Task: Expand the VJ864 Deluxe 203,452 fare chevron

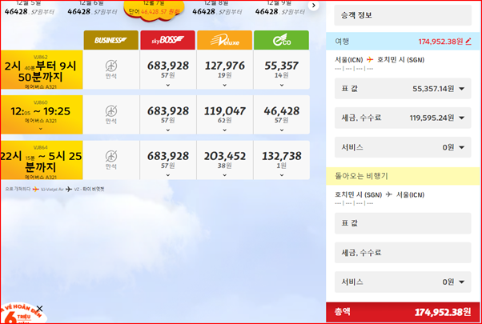Action: pos(225,175)
